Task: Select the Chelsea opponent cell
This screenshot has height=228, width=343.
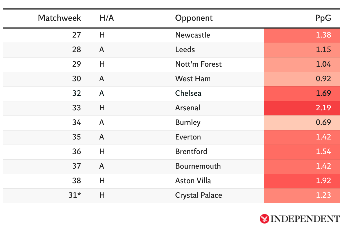Action: (188, 93)
